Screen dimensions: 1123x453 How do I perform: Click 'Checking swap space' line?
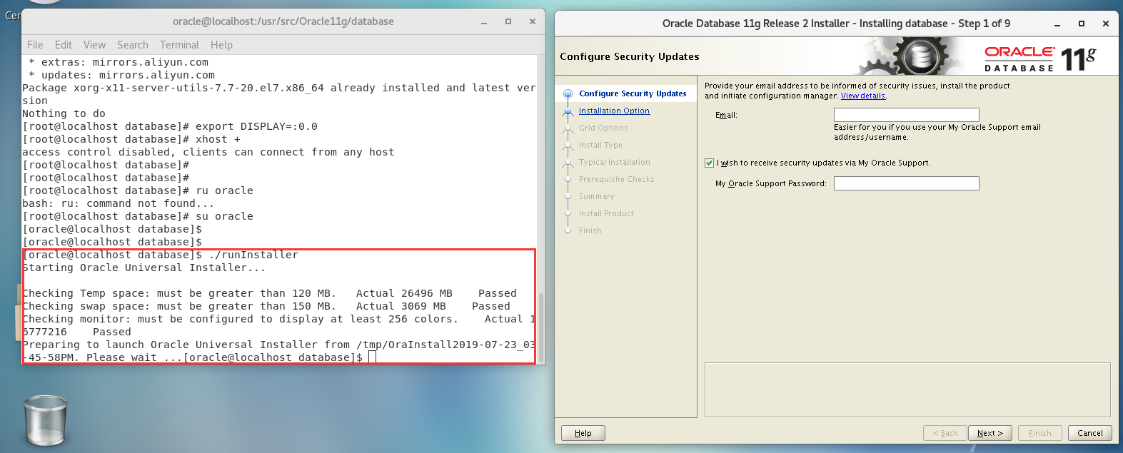[x=266, y=306]
